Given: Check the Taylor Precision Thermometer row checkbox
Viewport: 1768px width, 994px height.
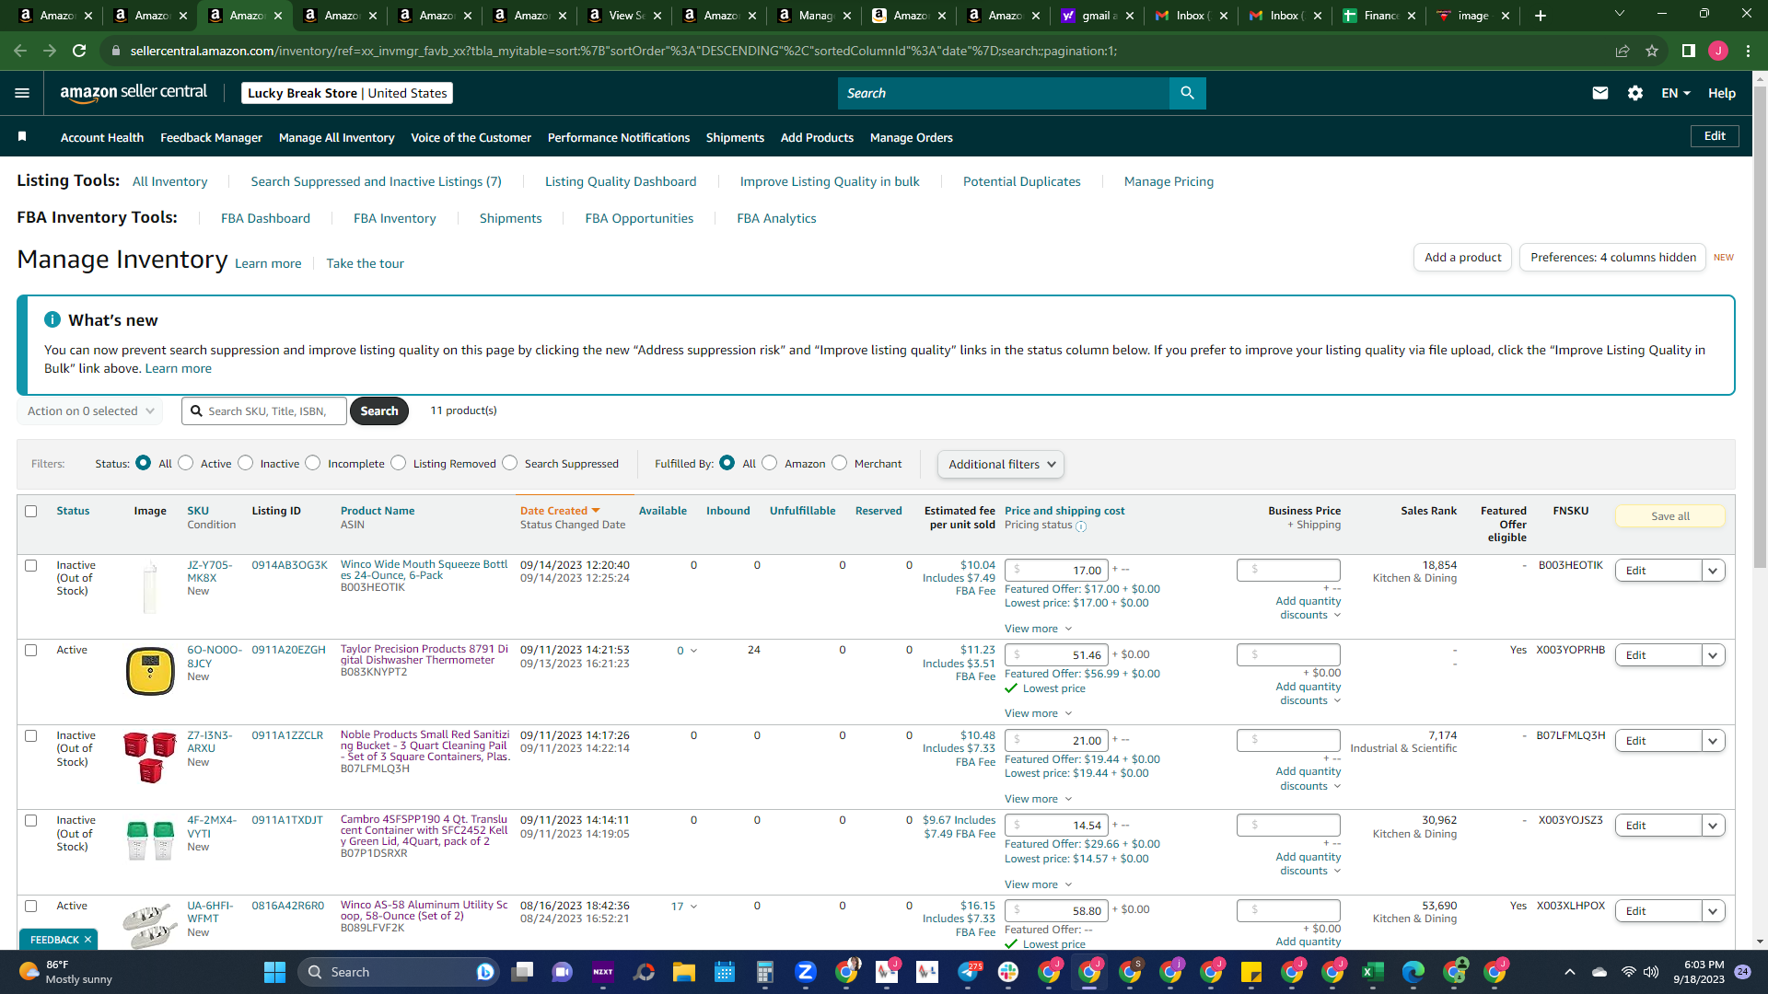Looking at the screenshot, I should tap(30, 650).
